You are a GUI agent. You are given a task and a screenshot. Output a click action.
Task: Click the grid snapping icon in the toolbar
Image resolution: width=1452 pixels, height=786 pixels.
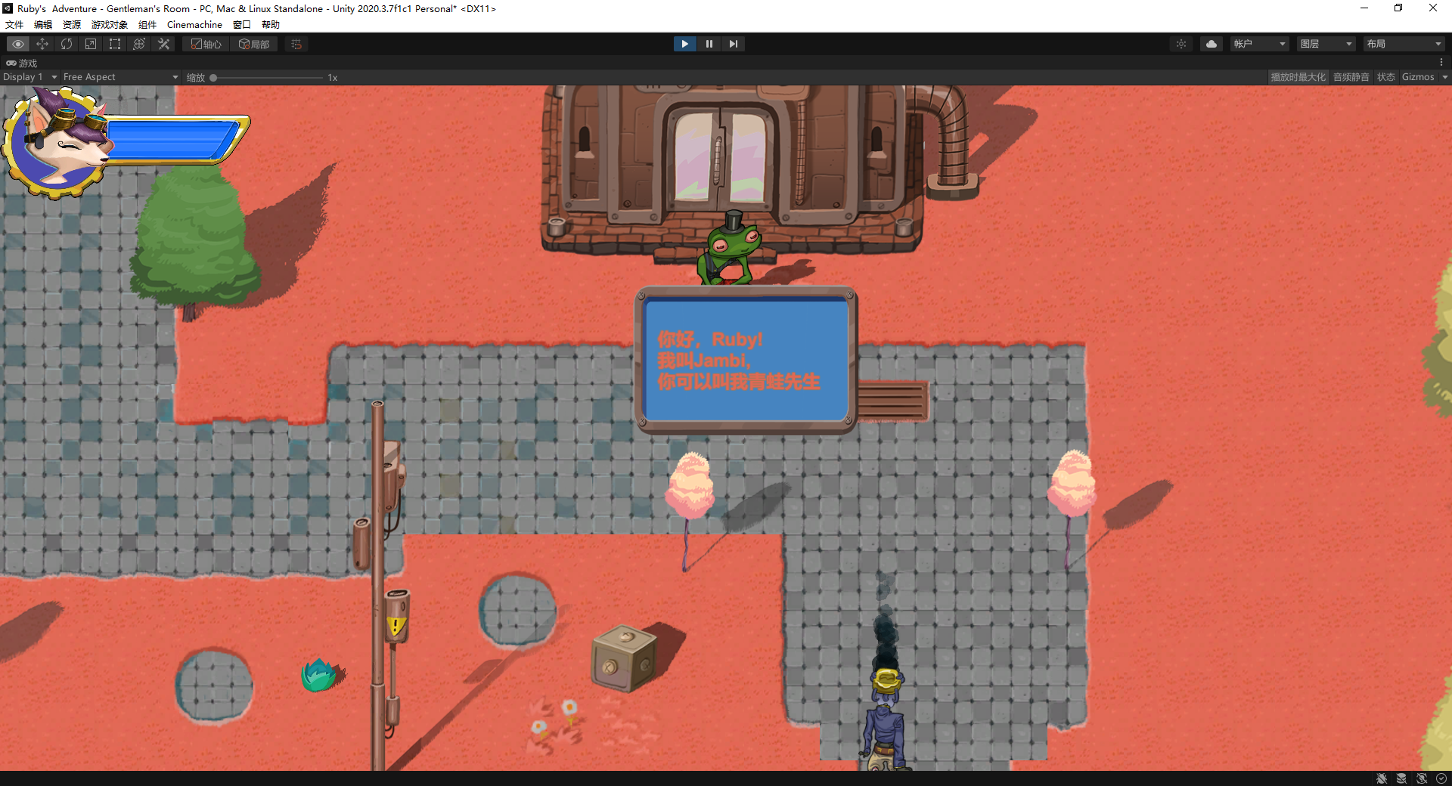[x=295, y=44]
